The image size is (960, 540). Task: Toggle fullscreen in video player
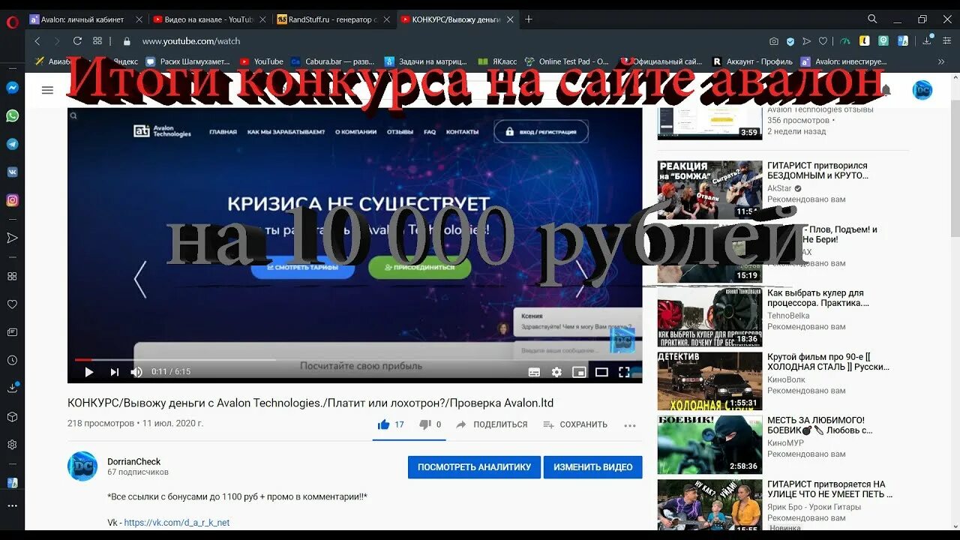click(x=624, y=372)
